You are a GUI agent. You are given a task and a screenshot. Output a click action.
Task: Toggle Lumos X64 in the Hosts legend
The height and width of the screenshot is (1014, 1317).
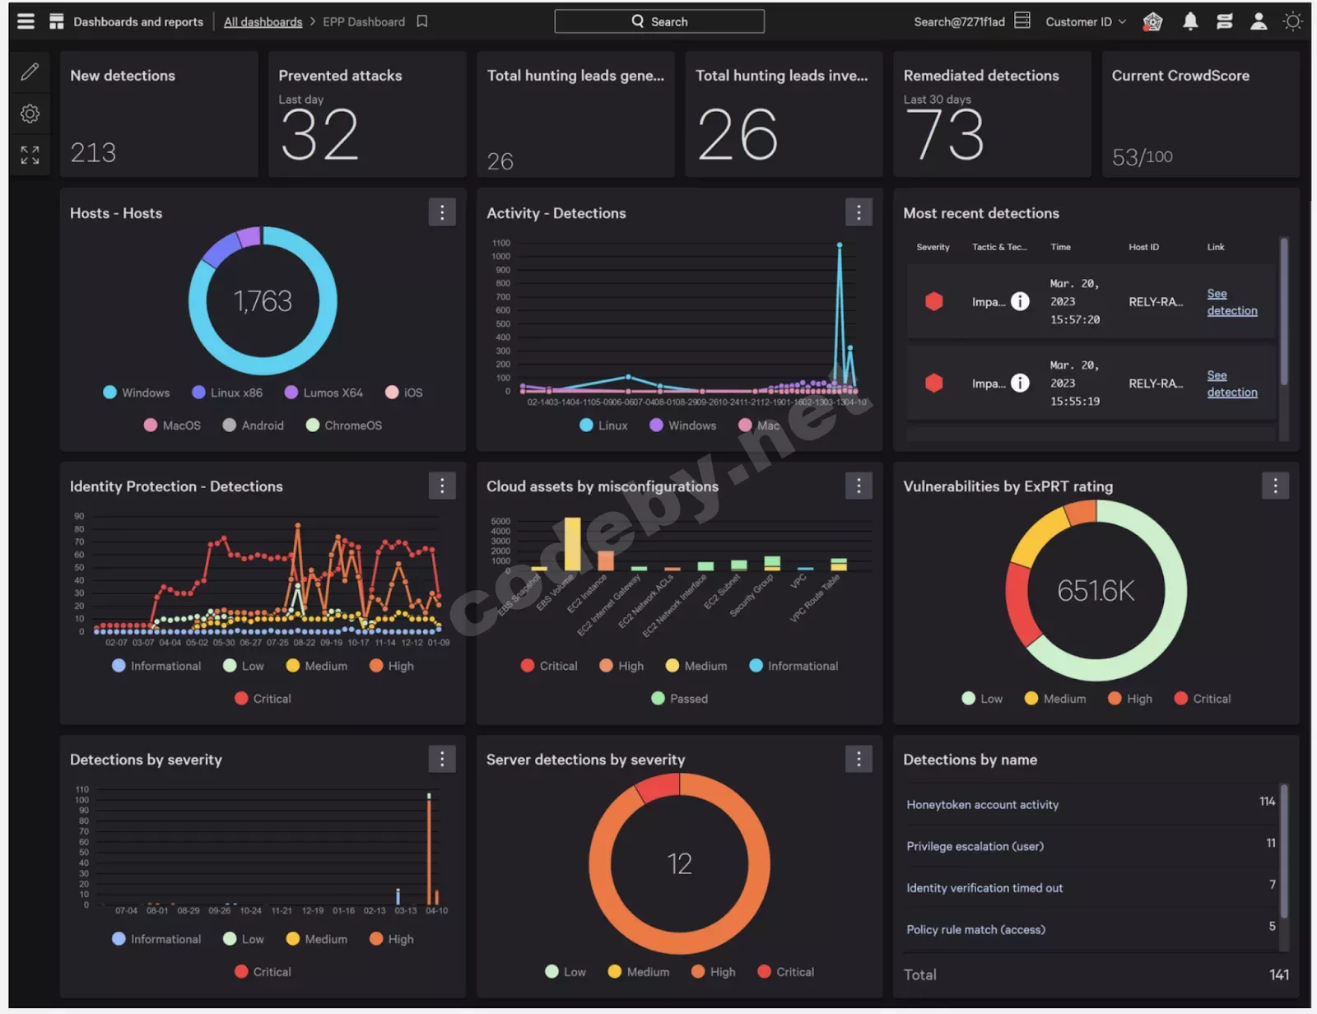point(323,393)
